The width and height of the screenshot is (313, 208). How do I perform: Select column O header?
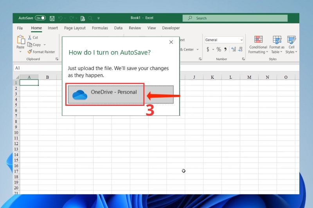(x=286, y=77)
